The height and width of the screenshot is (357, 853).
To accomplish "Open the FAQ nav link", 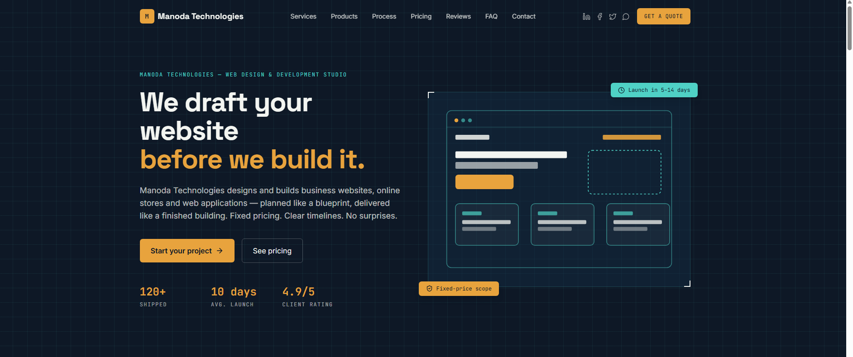I will point(491,16).
